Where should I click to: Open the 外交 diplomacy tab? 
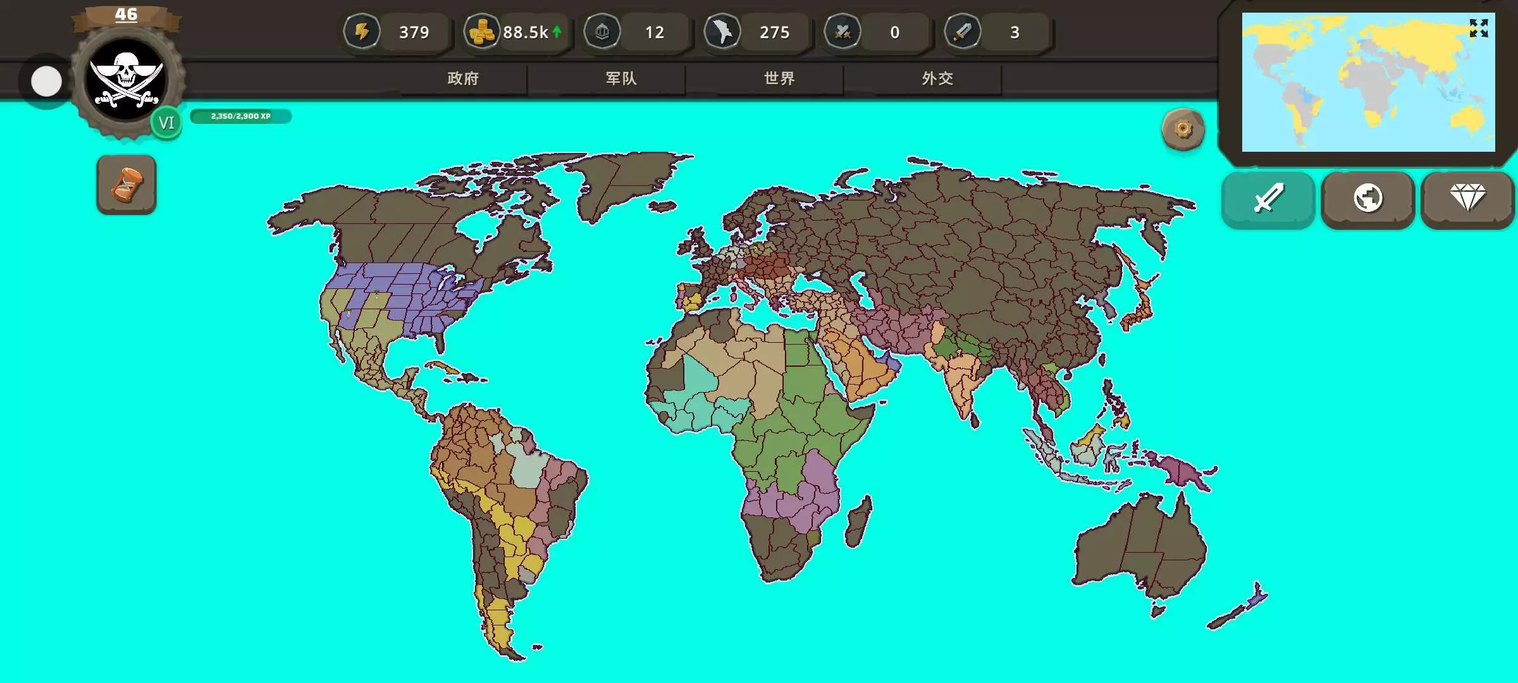(x=937, y=78)
